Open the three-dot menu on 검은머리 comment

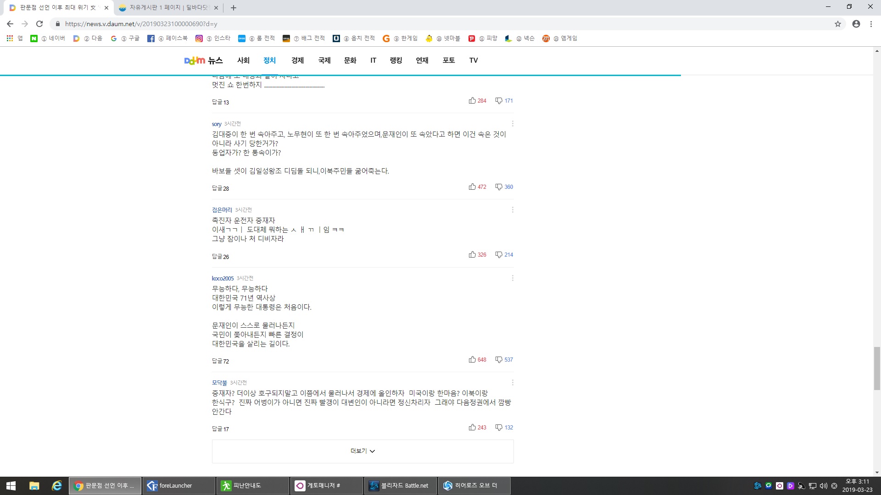point(513,210)
